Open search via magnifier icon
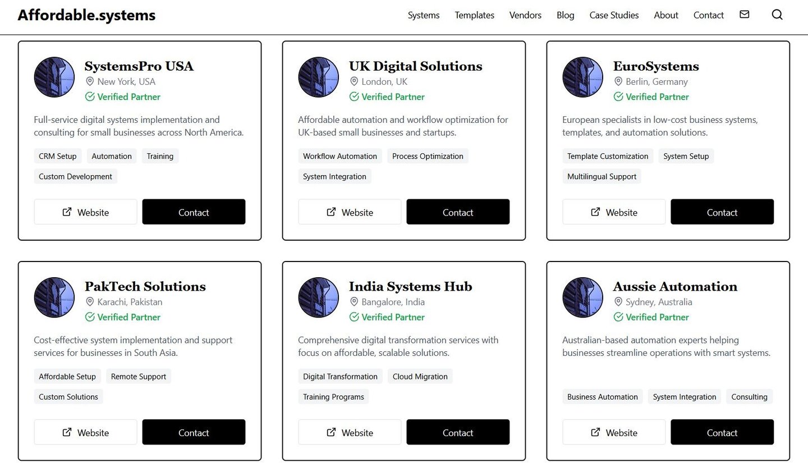The height and width of the screenshot is (463, 808). coord(777,15)
